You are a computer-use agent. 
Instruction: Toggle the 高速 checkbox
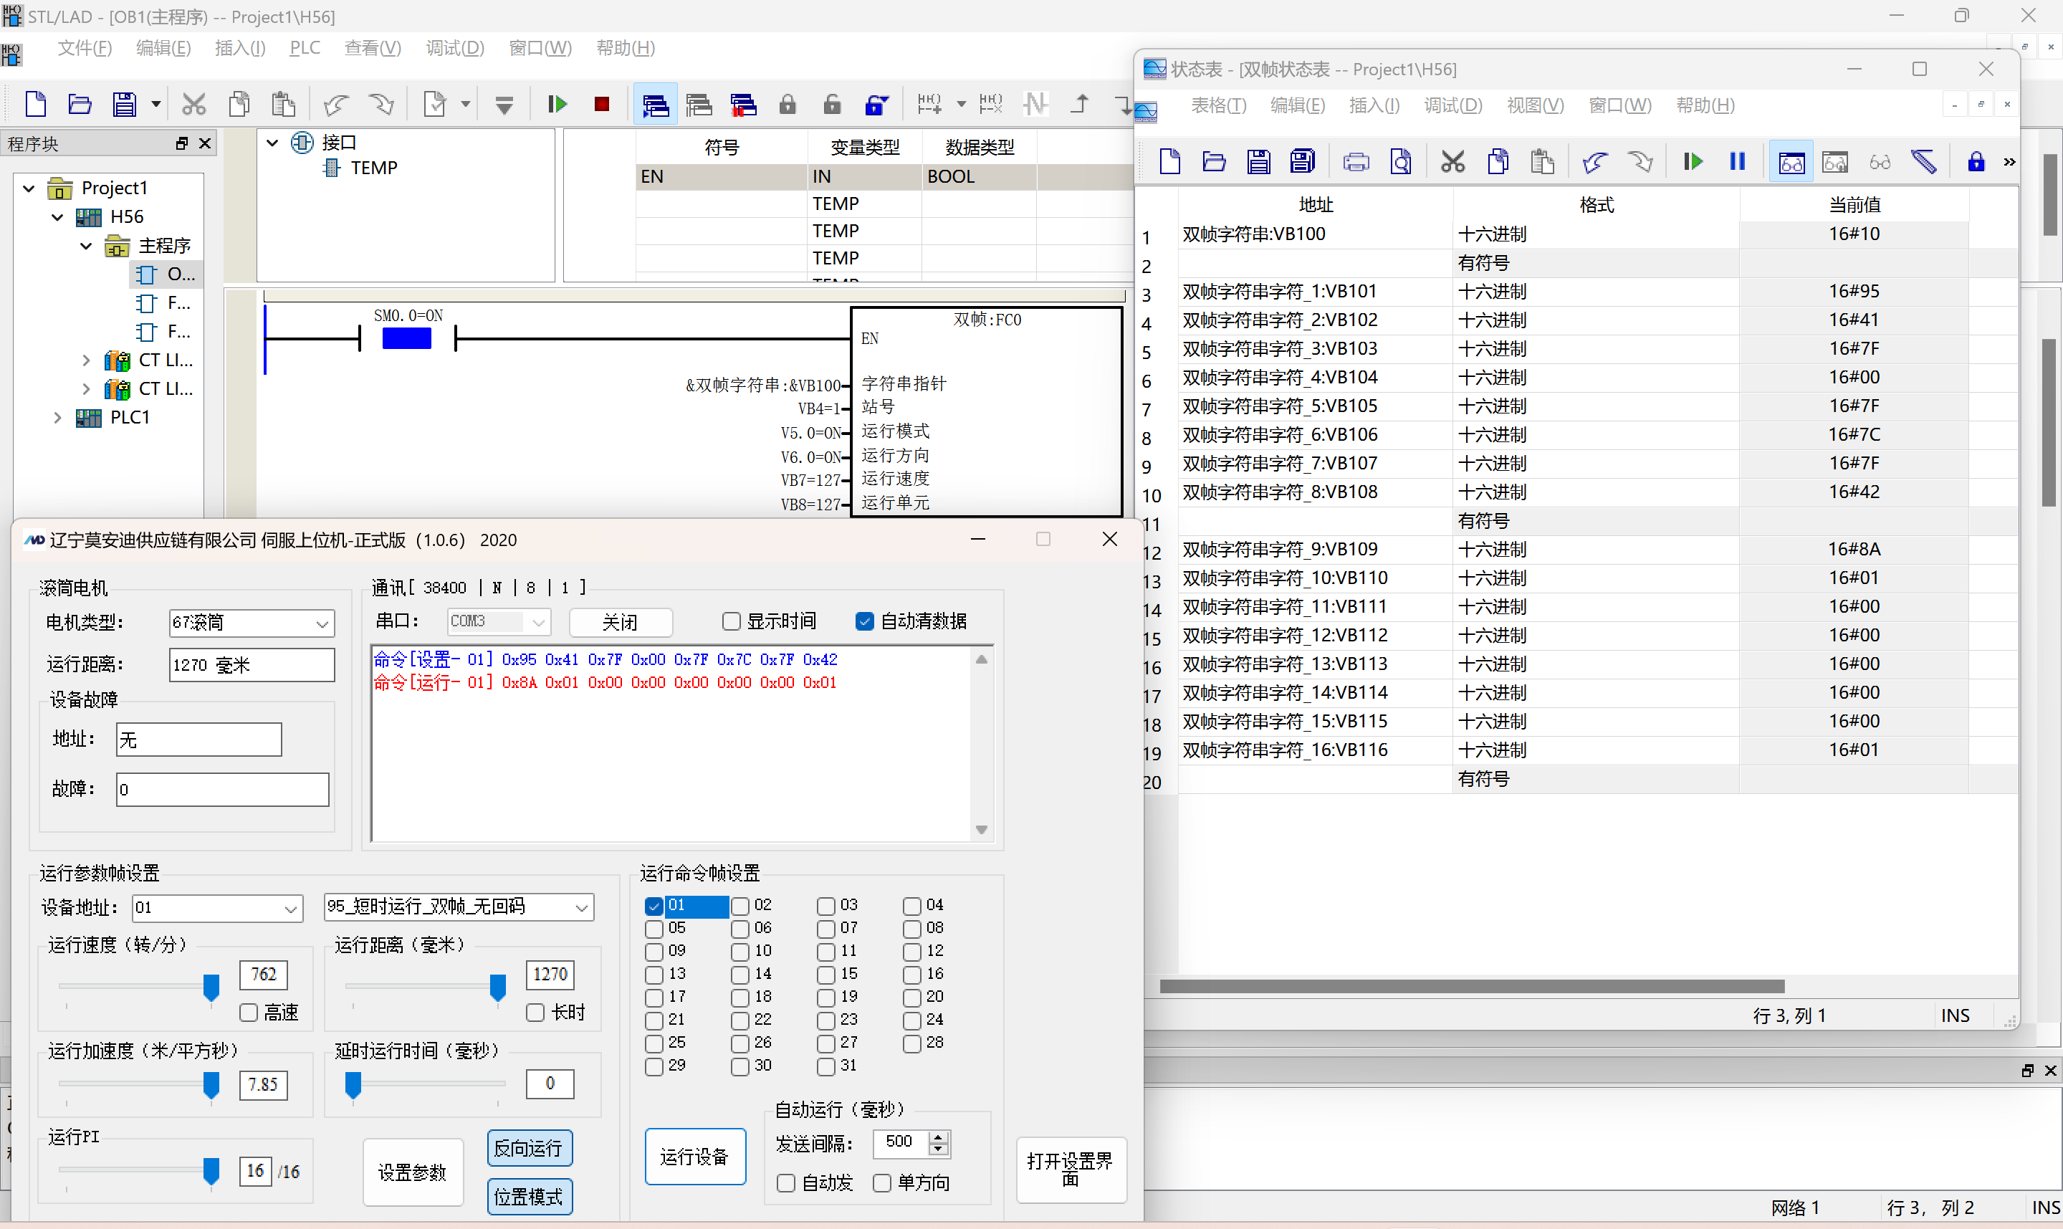click(249, 1012)
